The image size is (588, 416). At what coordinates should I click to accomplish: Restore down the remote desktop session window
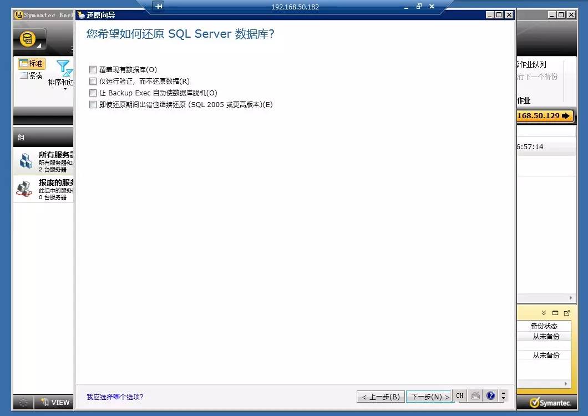point(419,6)
